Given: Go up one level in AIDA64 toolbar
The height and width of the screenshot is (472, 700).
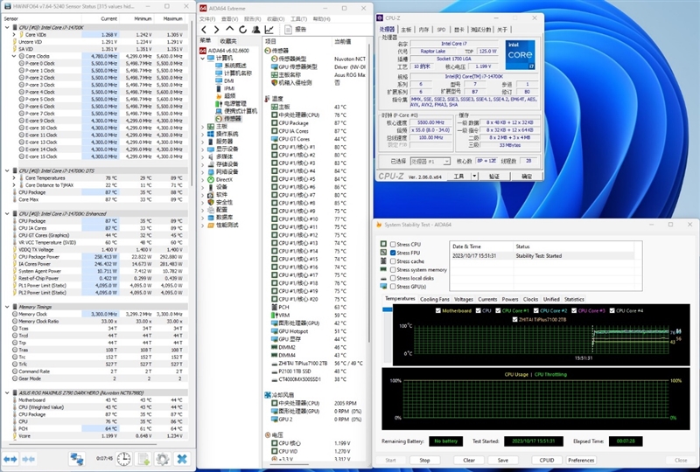Looking at the screenshot, I should pyautogui.click(x=229, y=30).
